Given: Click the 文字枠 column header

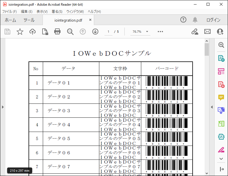Looking at the screenshot, I should click(x=120, y=69).
